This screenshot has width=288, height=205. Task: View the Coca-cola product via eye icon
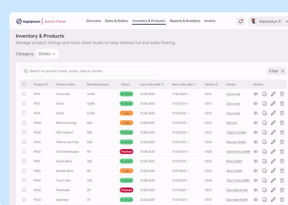(256, 94)
